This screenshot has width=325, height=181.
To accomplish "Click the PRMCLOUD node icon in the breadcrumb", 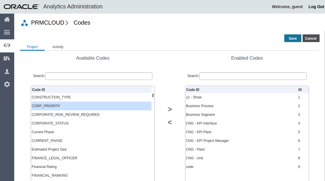I will pos(24,23).
